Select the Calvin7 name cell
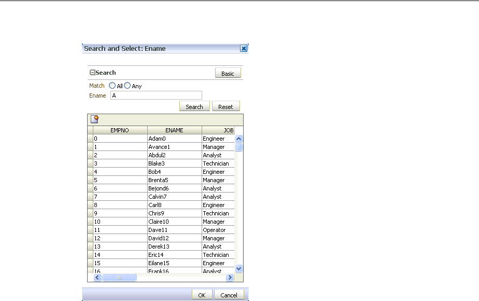 click(x=174, y=197)
